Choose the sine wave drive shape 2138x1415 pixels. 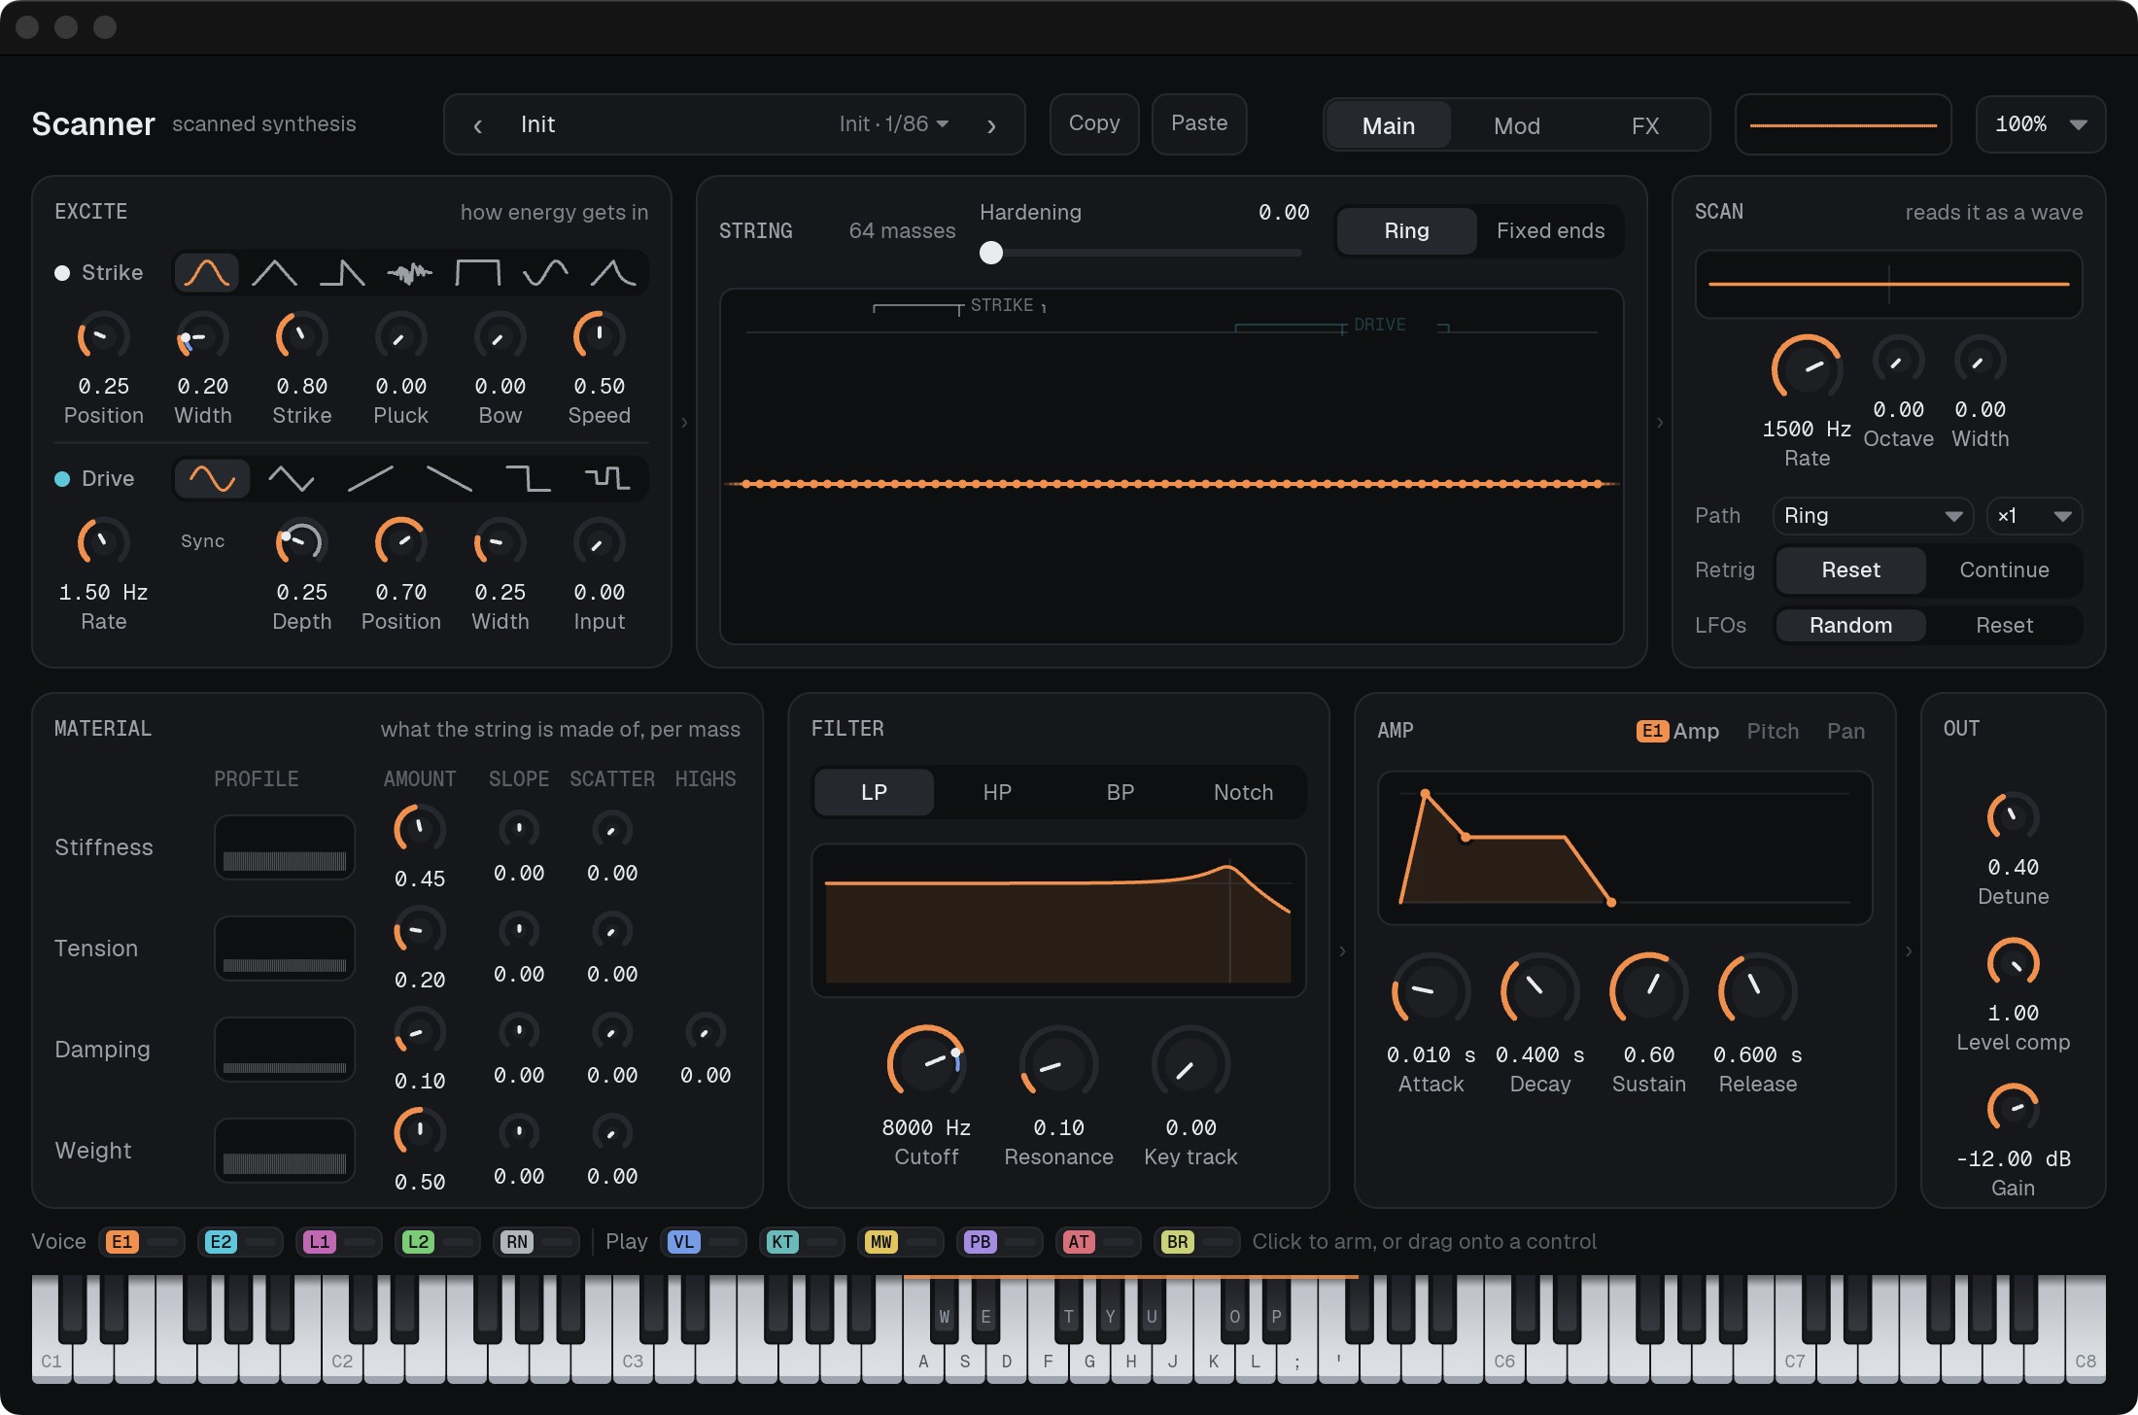[212, 478]
